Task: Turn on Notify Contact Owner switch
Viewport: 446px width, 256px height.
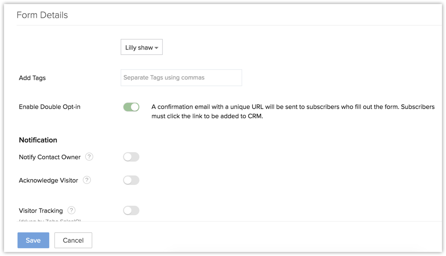Action: click(x=131, y=157)
